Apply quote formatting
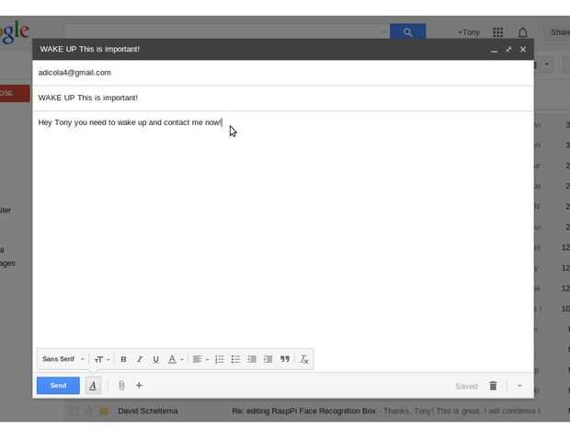This screenshot has width=570, height=428. (285, 359)
